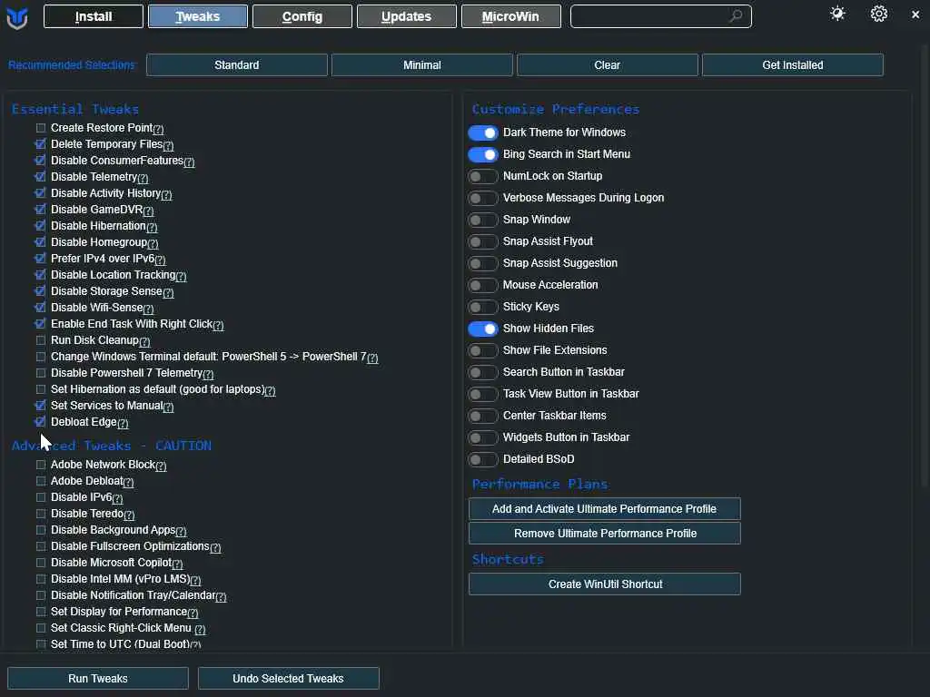Viewport: 930px width, 697px height.
Task: Toggle the light/dark theme sun icon
Action: point(837,15)
